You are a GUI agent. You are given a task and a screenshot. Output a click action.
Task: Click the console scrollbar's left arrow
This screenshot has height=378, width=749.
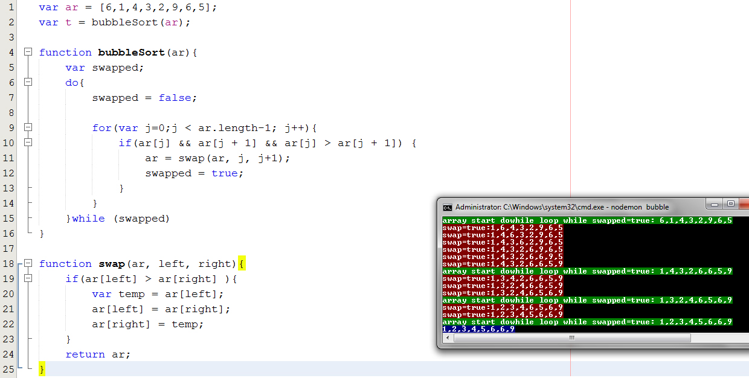(447, 338)
